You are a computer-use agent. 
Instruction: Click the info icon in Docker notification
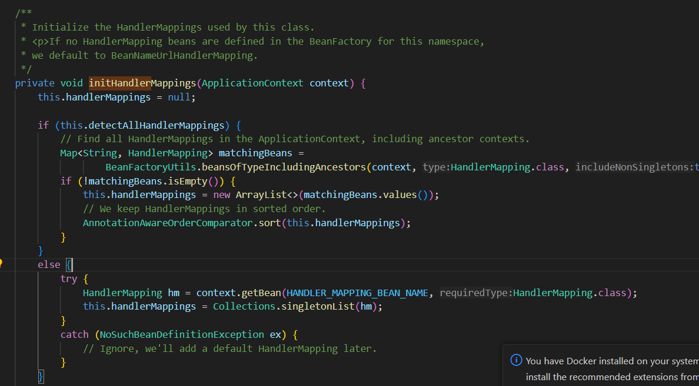click(516, 360)
